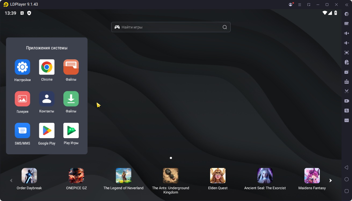Open the SMS/MMS messaging app

click(x=23, y=131)
